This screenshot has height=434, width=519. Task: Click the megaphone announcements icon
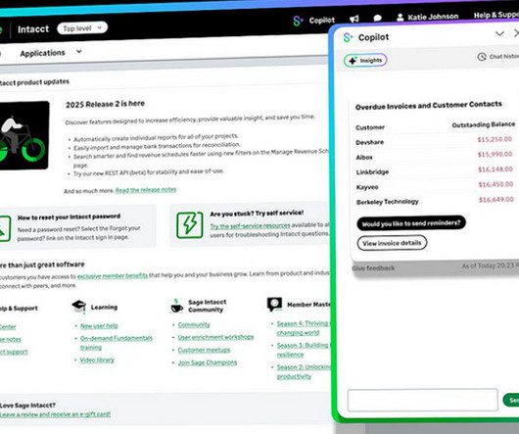click(354, 19)
